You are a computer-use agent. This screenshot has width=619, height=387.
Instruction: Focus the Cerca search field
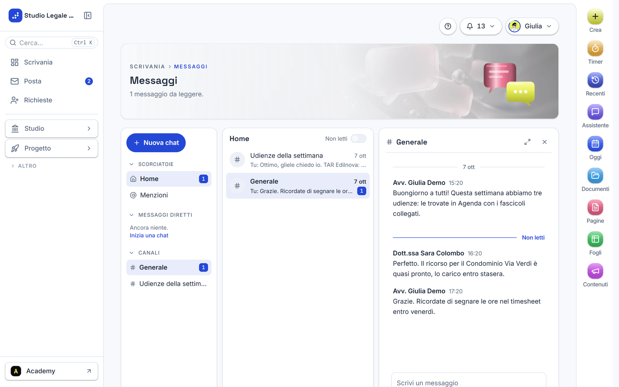(52, 43)
